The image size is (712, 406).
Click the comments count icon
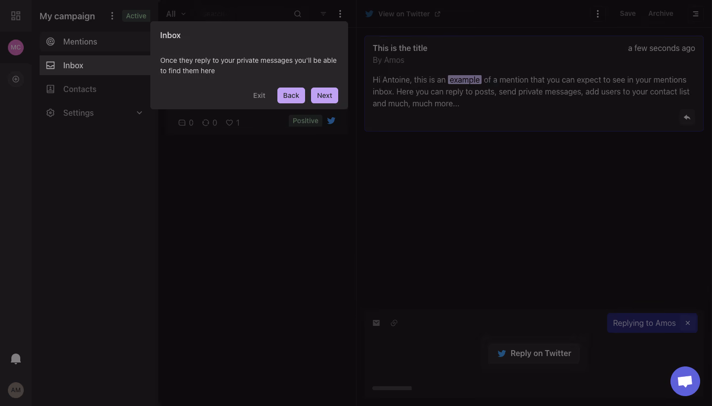(182, 123)
